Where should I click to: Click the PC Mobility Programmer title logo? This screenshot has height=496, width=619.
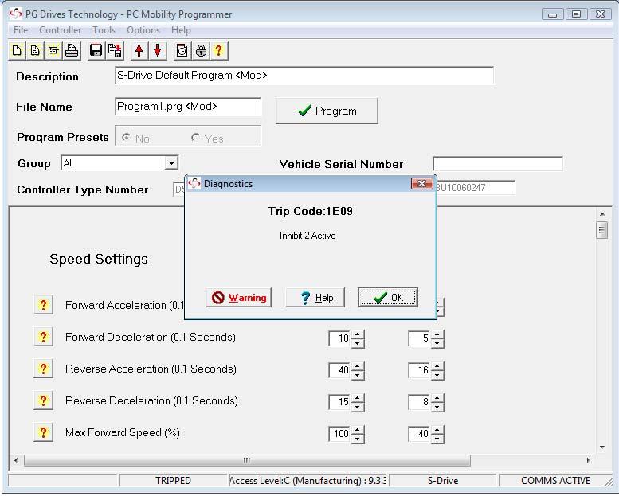16,14
